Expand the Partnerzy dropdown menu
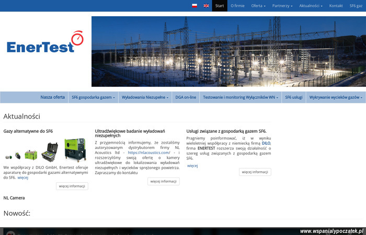Screen dimensions: 366x235 (x=282, y=6)
